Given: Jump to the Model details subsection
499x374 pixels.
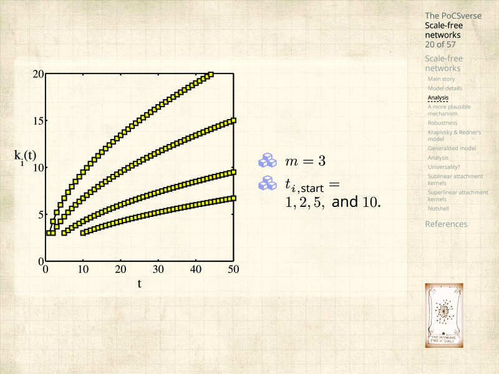Looking at the screenshot, I should [x=445, y=89].
